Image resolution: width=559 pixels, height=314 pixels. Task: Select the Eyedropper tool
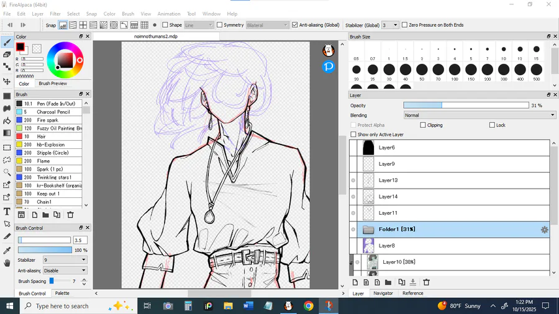(x=7, y=250)
